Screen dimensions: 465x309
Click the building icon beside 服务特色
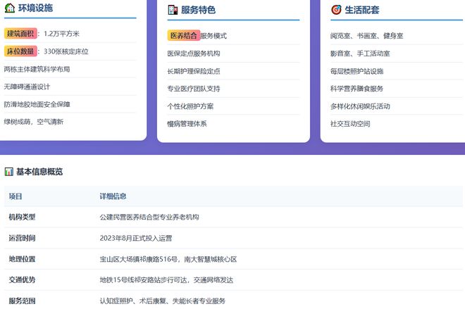click(173, 10)
